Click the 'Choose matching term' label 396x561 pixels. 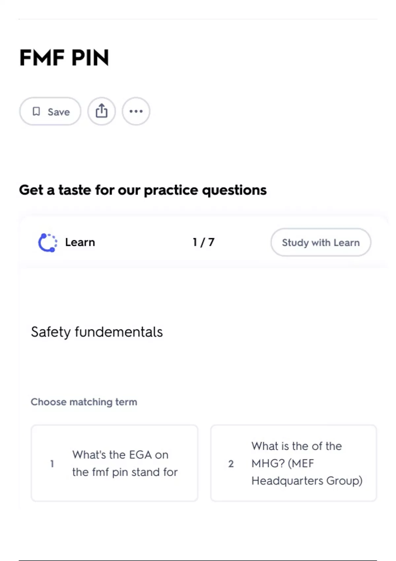click(x=84, y=402)
